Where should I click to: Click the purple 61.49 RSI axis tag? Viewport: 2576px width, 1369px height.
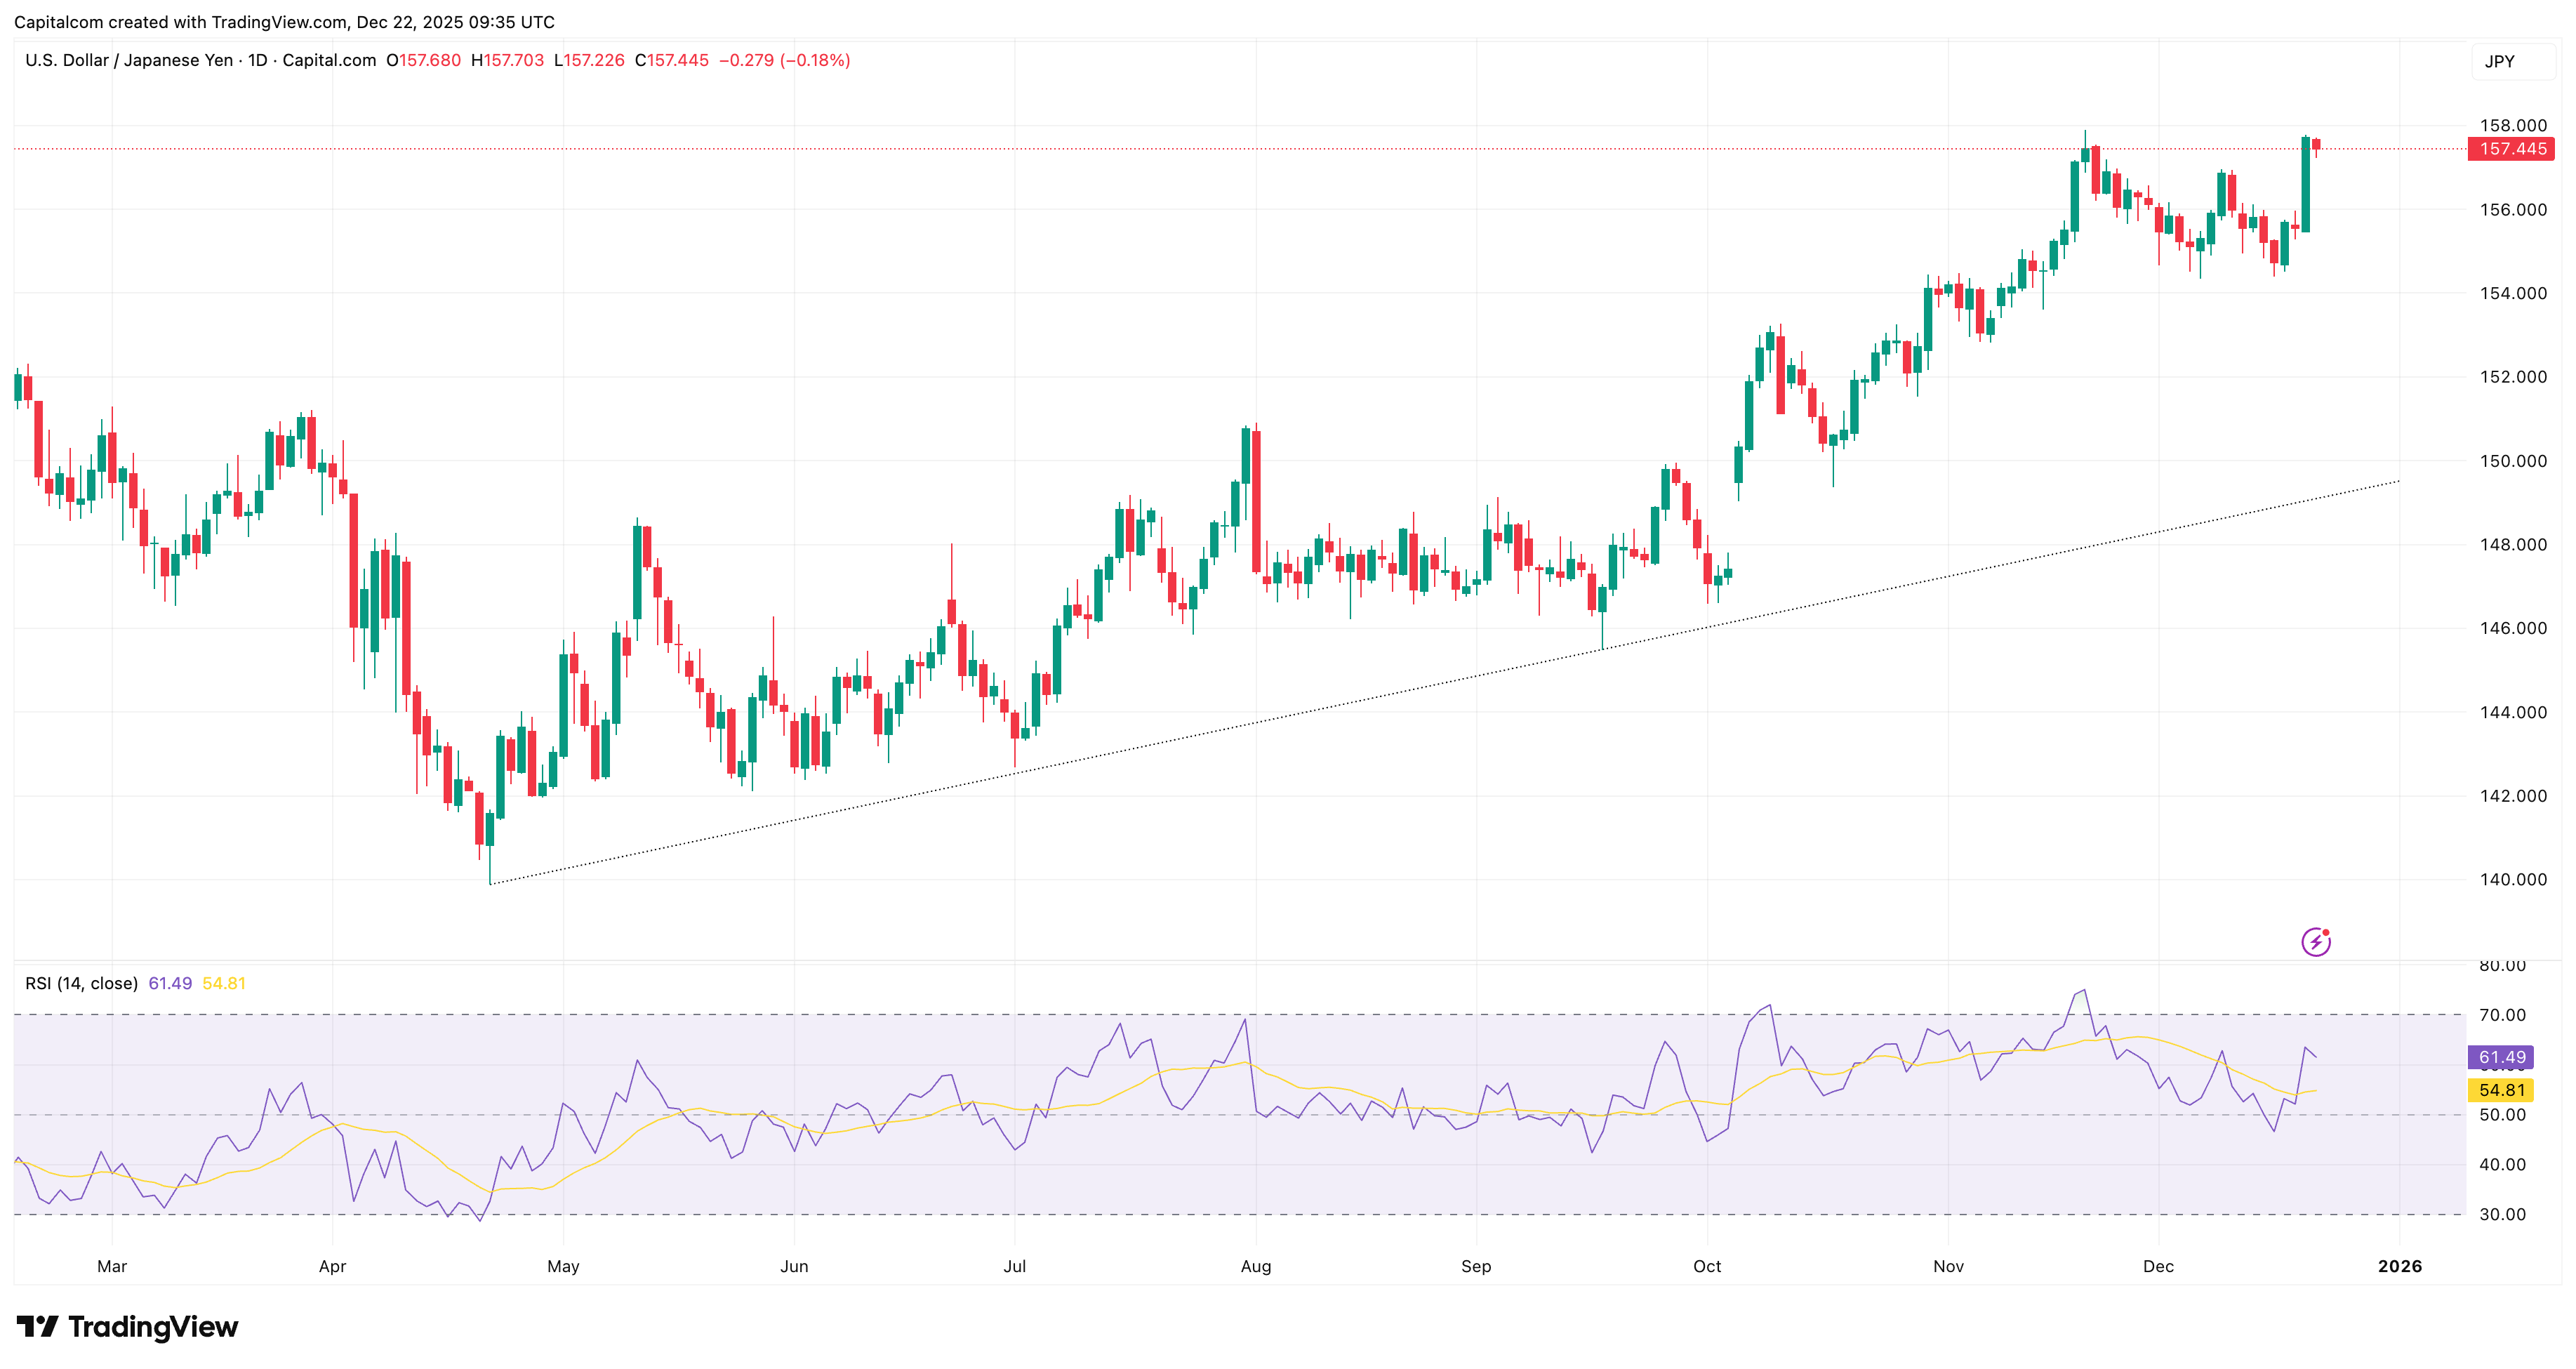[2501, 1057]
